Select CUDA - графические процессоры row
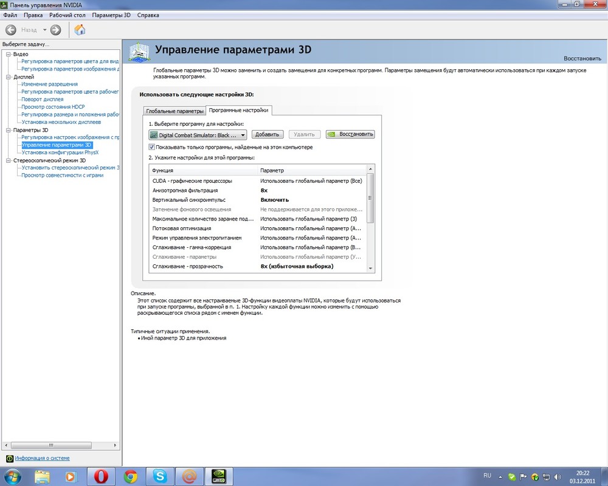Viewport: 608px width, 486px height. [257, 181]
